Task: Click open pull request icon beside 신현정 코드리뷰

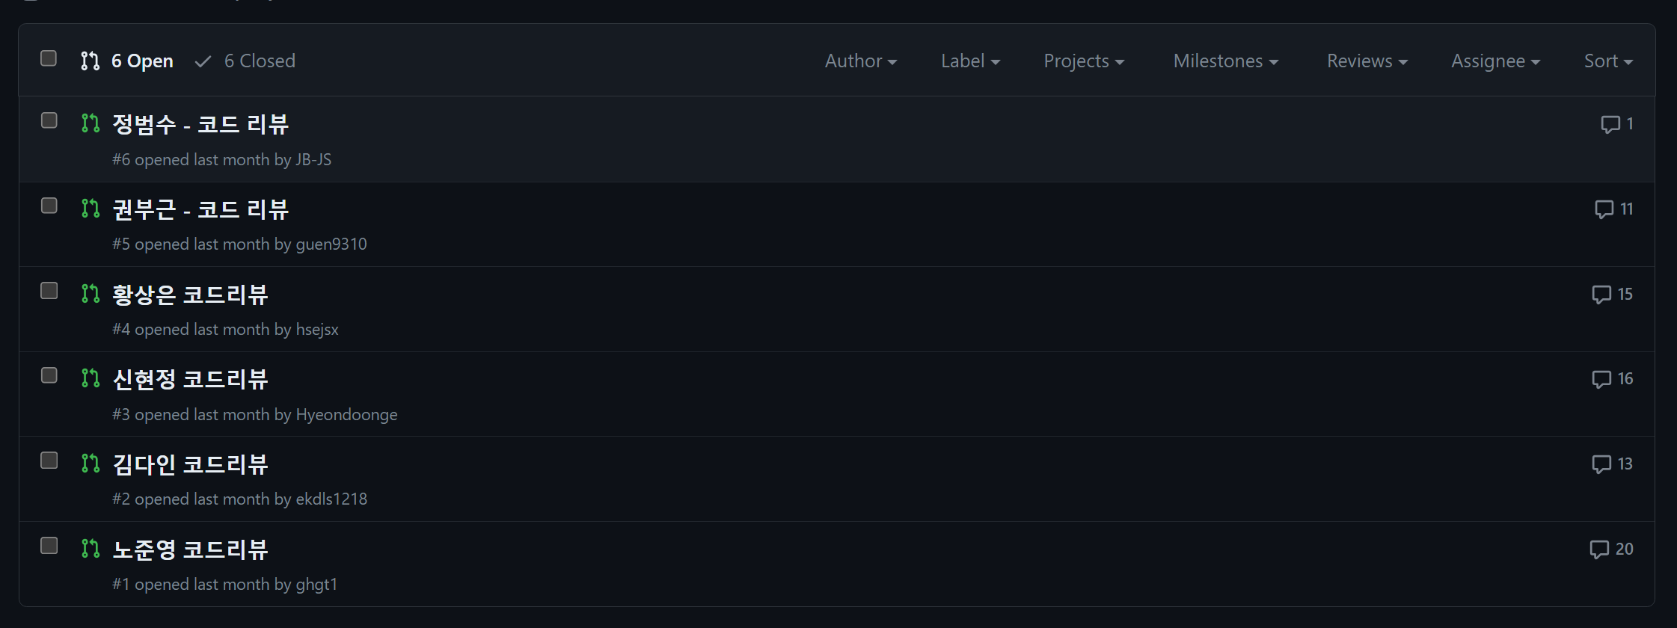Action: pyautogui.click(x=91, y=378)
